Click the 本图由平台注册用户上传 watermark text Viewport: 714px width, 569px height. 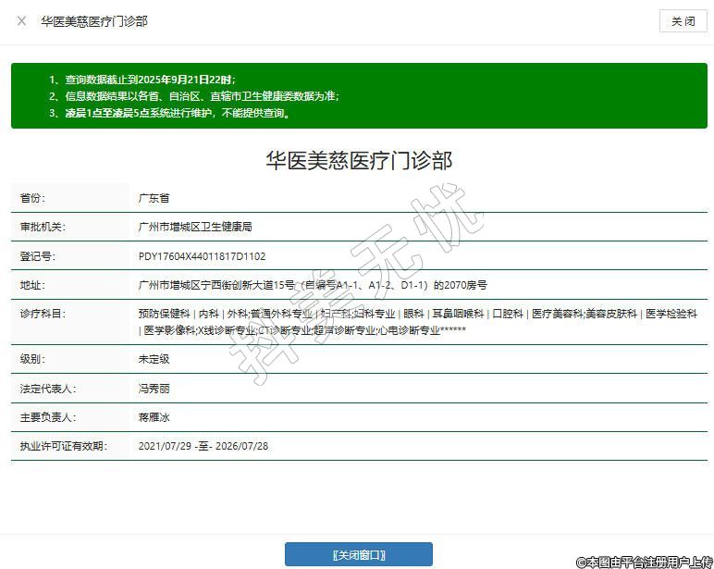pyautogui.click(x=645, y=561)
